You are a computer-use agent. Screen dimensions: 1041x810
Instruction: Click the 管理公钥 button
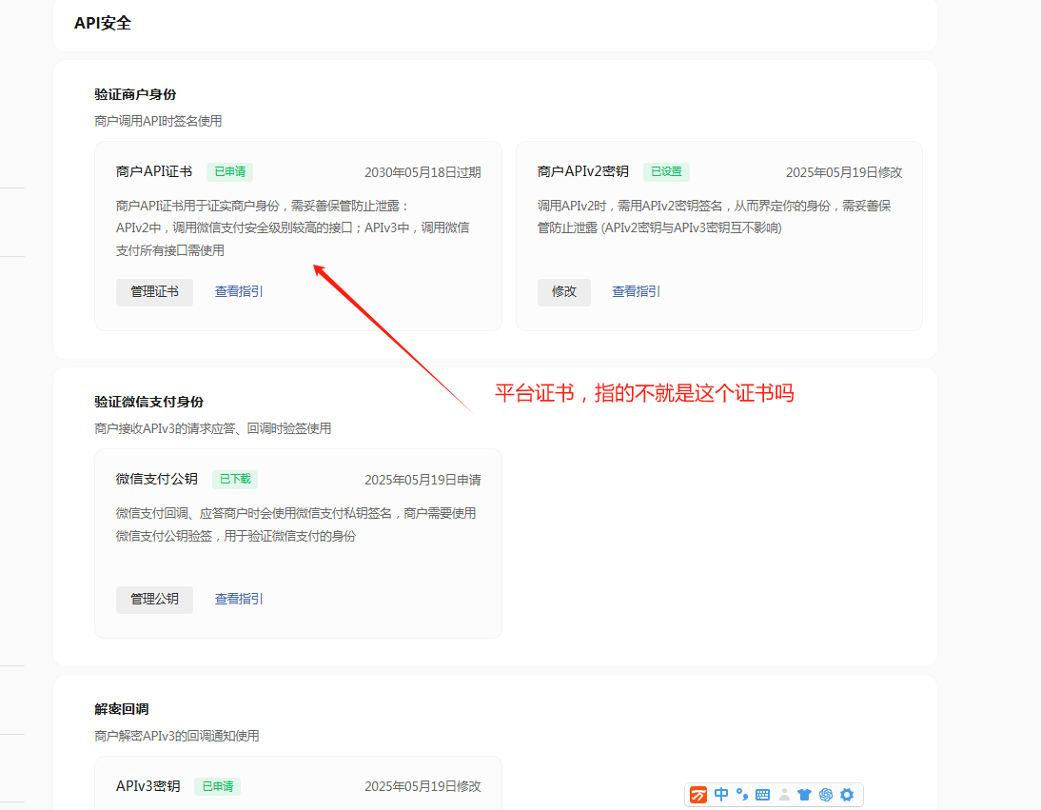point(154,600)
